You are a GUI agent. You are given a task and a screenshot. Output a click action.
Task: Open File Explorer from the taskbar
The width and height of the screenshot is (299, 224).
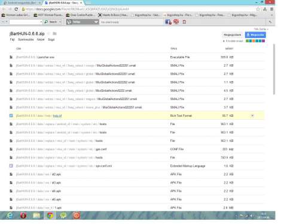36,216
